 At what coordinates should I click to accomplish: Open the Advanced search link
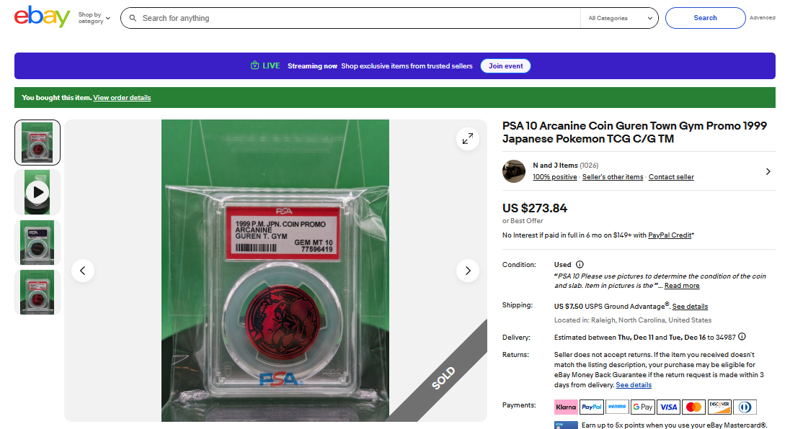tap(763, 17)
